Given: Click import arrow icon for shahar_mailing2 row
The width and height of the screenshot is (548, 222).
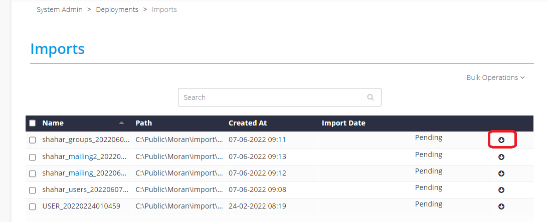Looking at the screenshot, I should [501, 157].
